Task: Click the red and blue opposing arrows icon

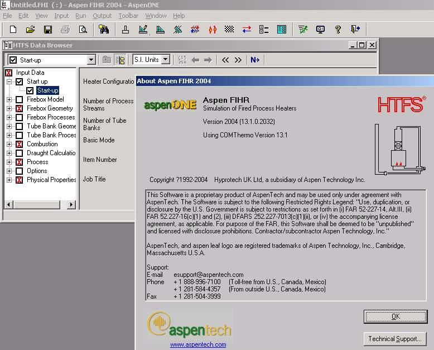Action: pos(247,30)
